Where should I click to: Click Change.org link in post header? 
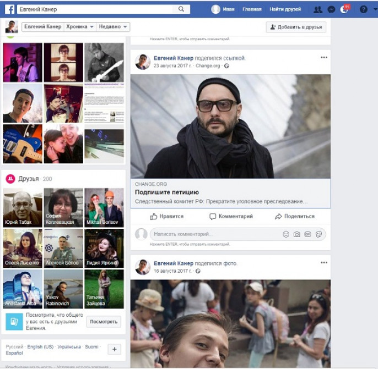pyautogui.click(x=208, y=65)
